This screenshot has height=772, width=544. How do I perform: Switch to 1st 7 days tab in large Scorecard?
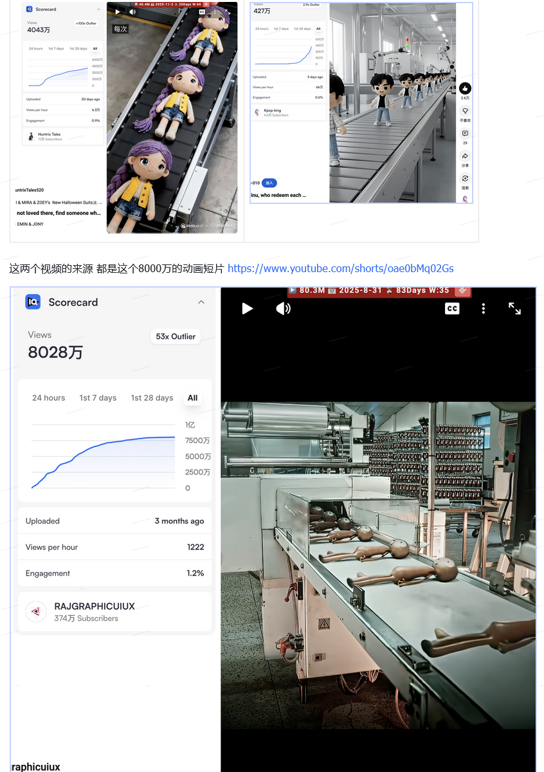coord(98,398)
